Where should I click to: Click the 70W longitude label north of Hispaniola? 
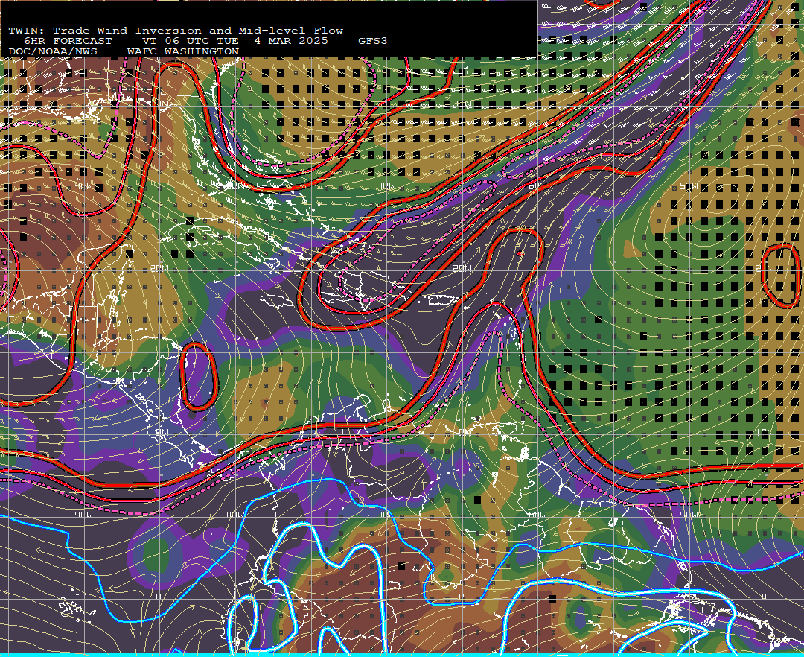[386, 187]
